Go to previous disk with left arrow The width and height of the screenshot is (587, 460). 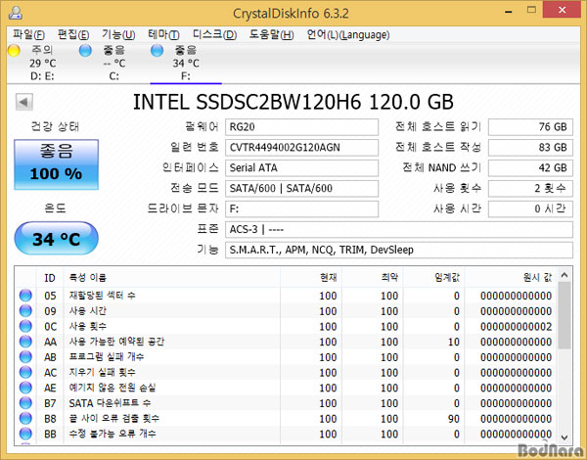click(23, 102)
